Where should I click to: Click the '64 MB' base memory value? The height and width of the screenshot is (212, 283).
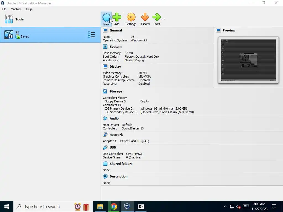pyautogui.click(x=129, y=53)
